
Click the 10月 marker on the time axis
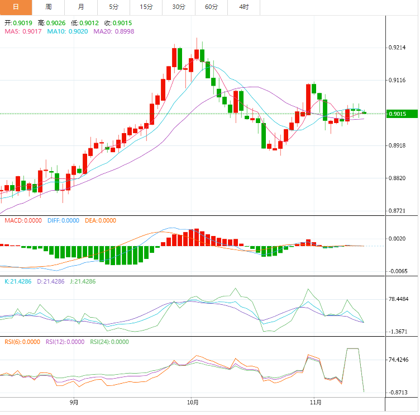(193, 402)
